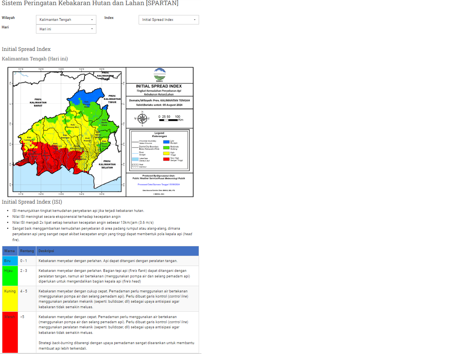Click the INITIAL SPREAD INDEX map title
The image size is (455, 354).
159,86
